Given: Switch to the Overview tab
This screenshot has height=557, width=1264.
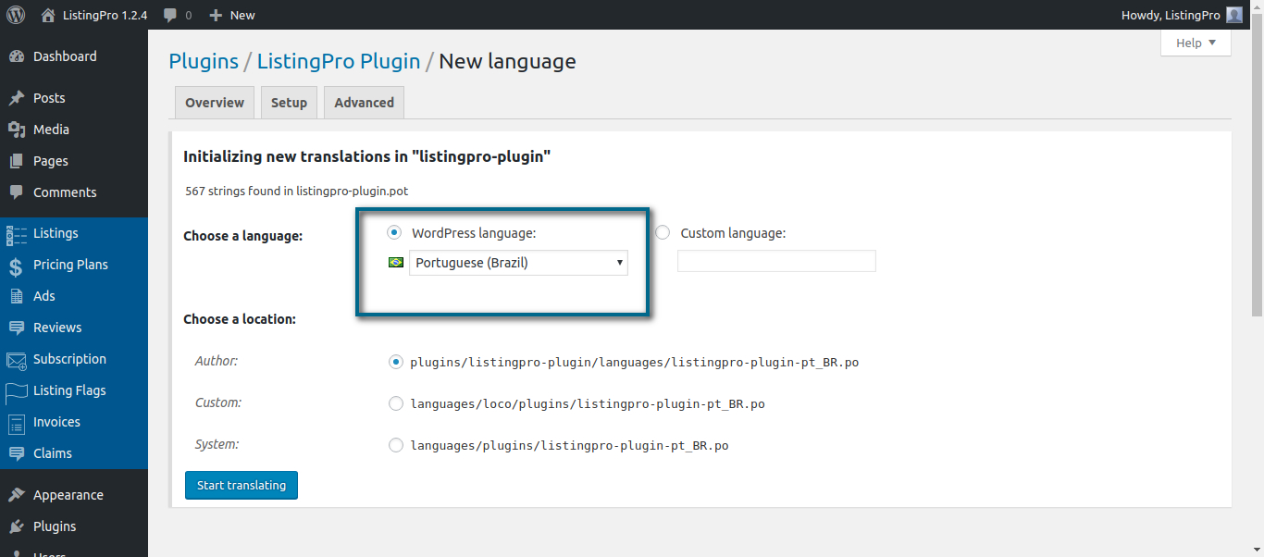Looking at the screenshot, I should pyautogui.click(x=215, y=103).
